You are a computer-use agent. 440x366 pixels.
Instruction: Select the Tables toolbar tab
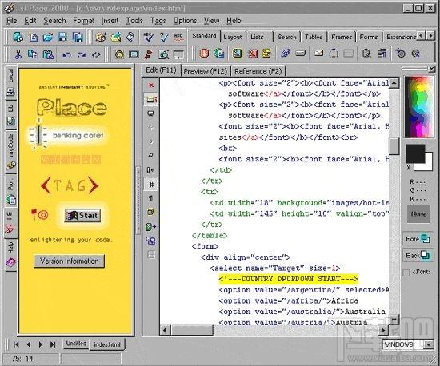314,37
